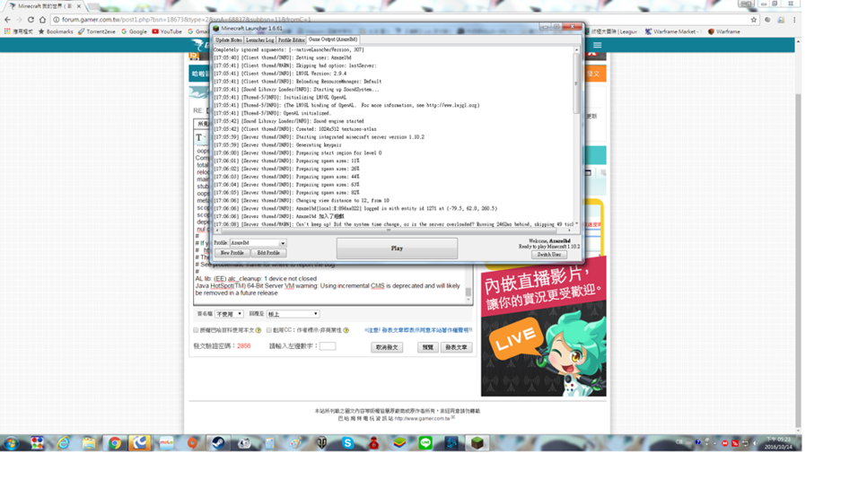Click the Edit Profile button
The width and height of the screenshot is (867, 488).
[268, 253]
